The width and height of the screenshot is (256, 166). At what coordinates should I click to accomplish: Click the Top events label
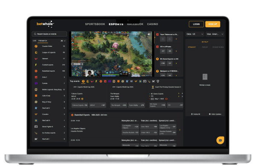[75, 81]
